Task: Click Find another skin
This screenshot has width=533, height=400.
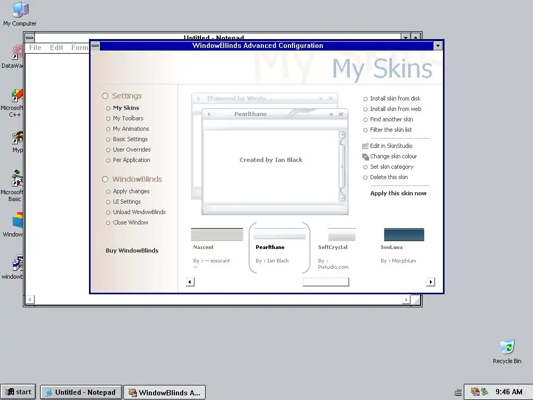Action: (388, 119)
